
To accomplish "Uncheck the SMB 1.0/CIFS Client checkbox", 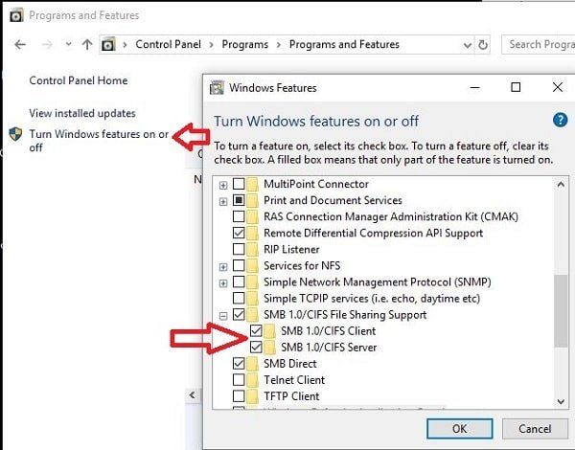I will pyautogui.click(x=256, y=330).
